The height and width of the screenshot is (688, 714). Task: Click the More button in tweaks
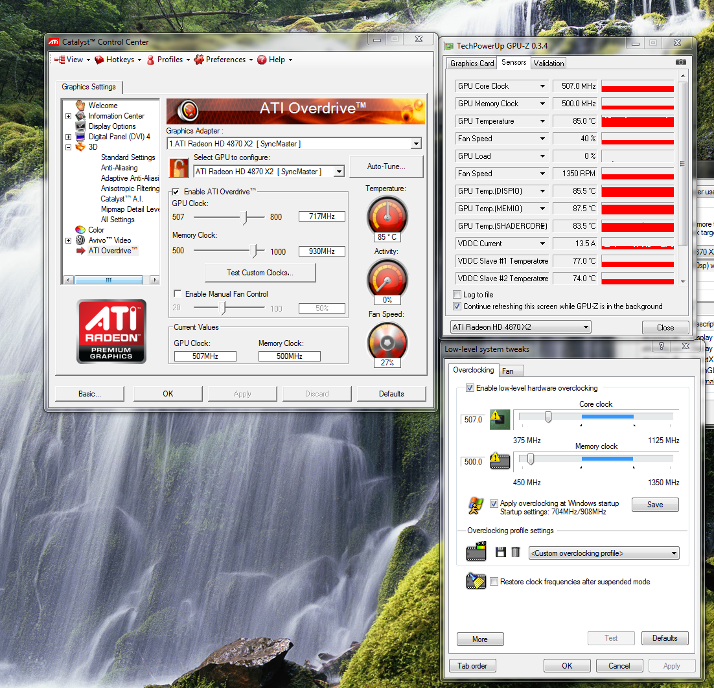(x=480, y=639)
